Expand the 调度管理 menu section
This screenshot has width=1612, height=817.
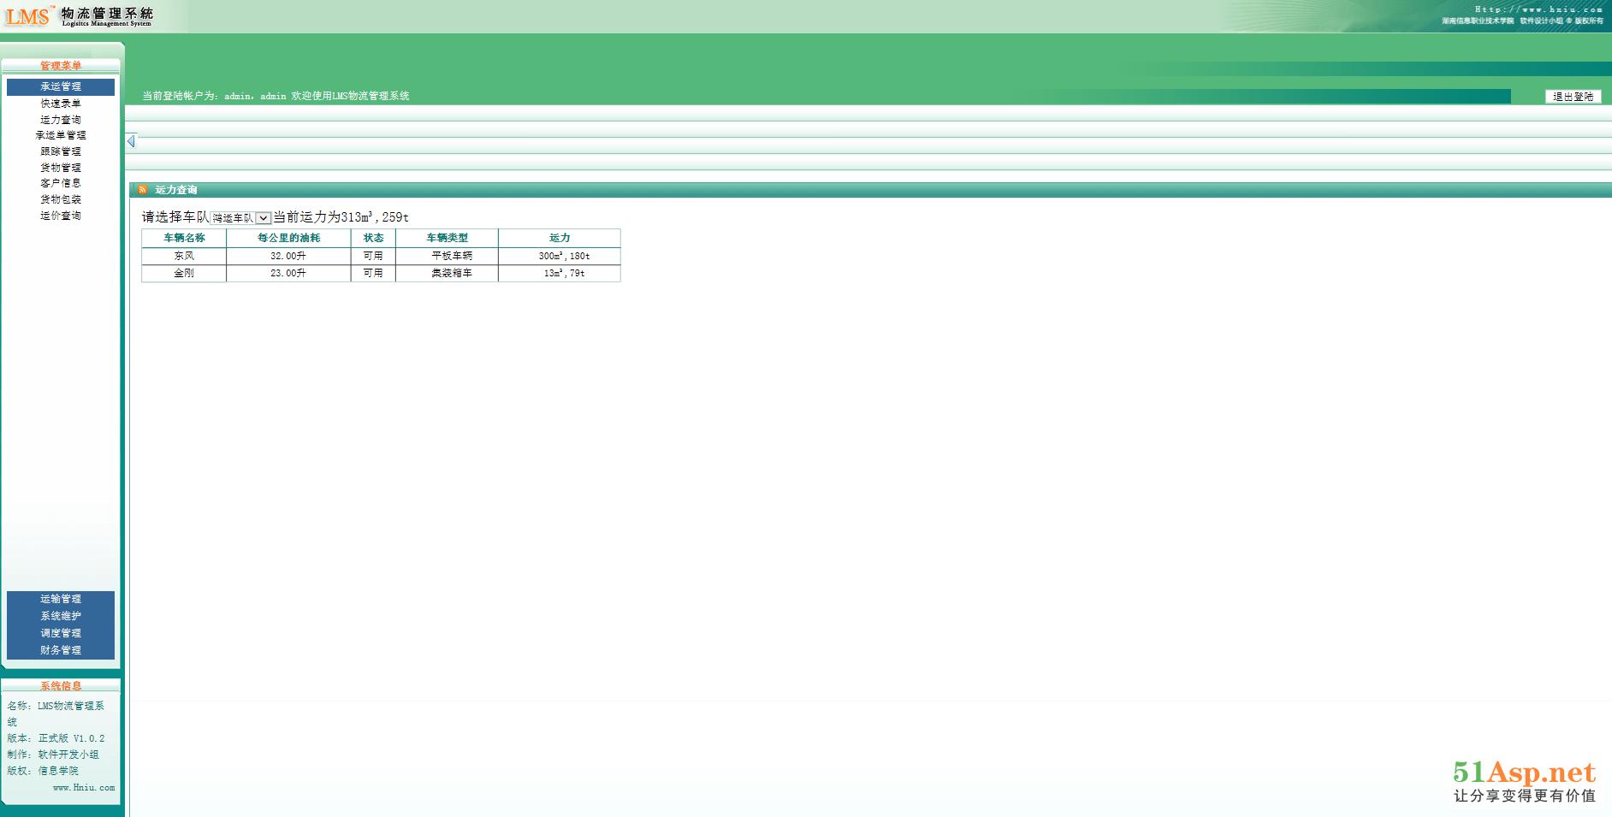61,633
